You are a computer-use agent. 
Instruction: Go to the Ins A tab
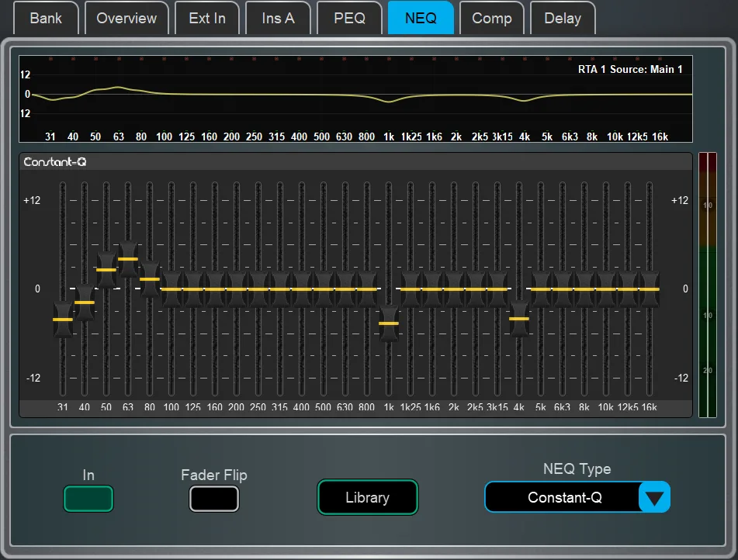click(x=278, y=18)
